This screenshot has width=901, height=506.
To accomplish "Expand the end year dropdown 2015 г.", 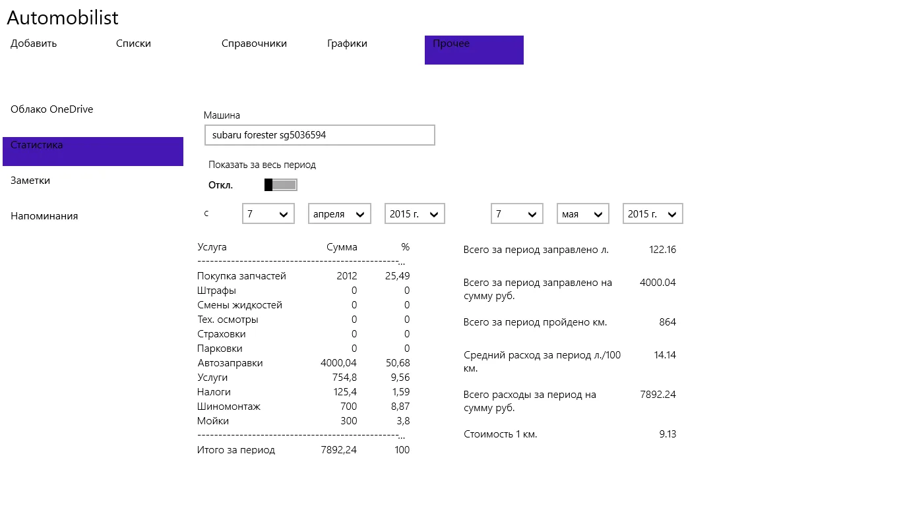I will (x=653, y=214).
